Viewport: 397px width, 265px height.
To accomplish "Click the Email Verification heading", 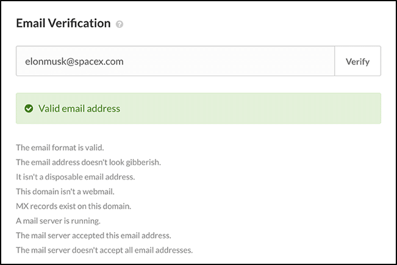I will pyautogui.click(x=63, y=23).
